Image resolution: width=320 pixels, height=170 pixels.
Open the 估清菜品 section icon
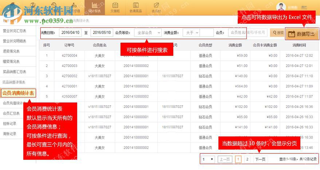(x=135, y=7)
